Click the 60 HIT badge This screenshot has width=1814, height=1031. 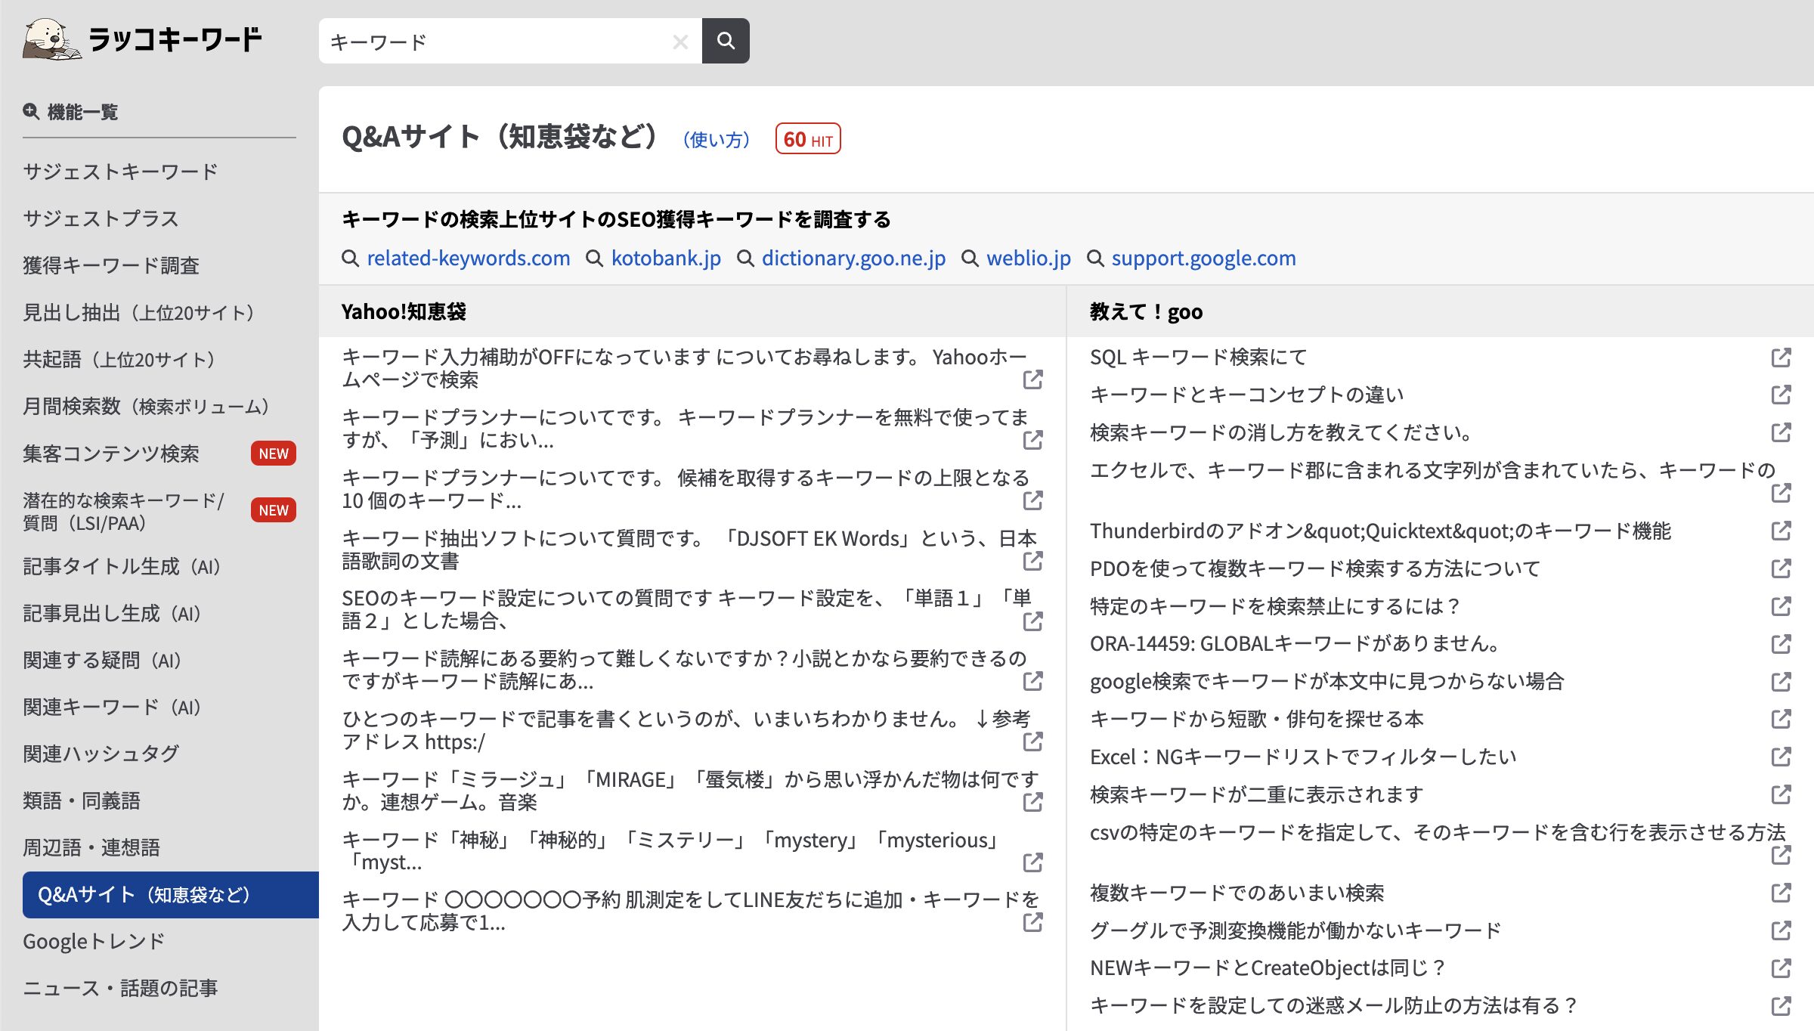pos(808,139)
